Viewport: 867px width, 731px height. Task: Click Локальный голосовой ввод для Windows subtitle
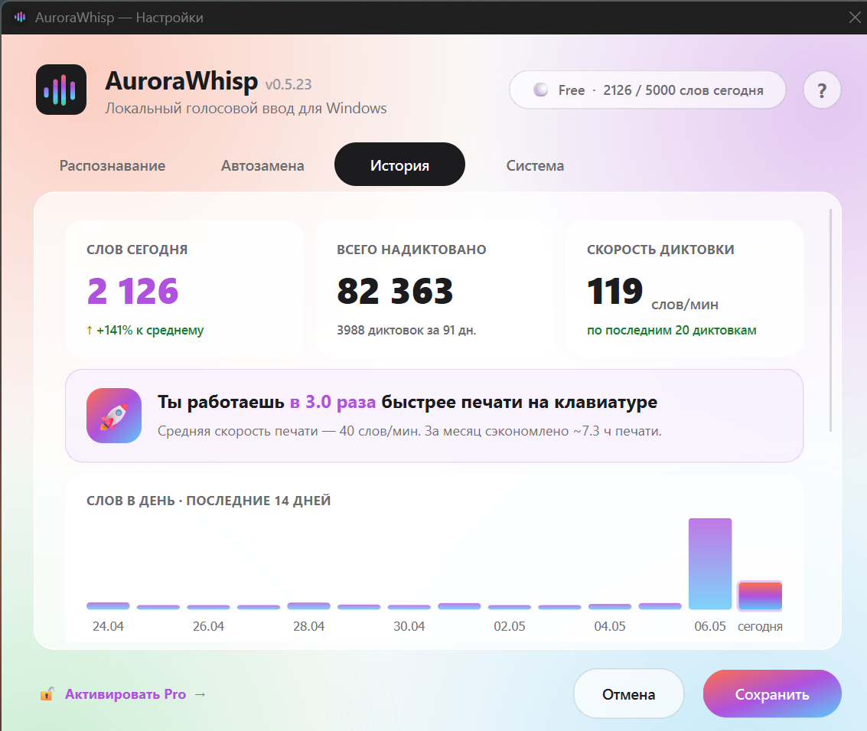click(246, 108)
